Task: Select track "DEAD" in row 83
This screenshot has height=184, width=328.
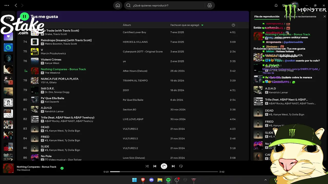Action: pyautogui.click(x=45, y=127)
